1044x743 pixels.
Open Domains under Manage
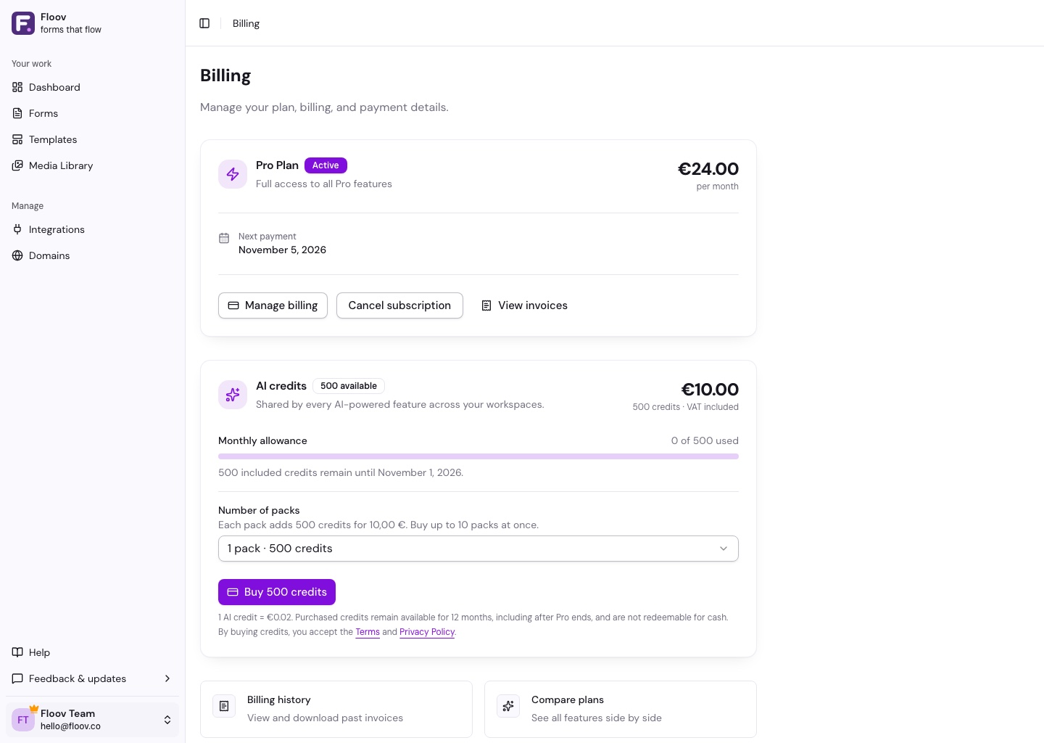92,255
